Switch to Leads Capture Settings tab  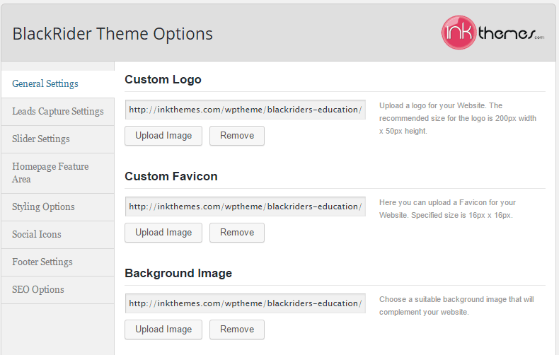pos(57,112)
